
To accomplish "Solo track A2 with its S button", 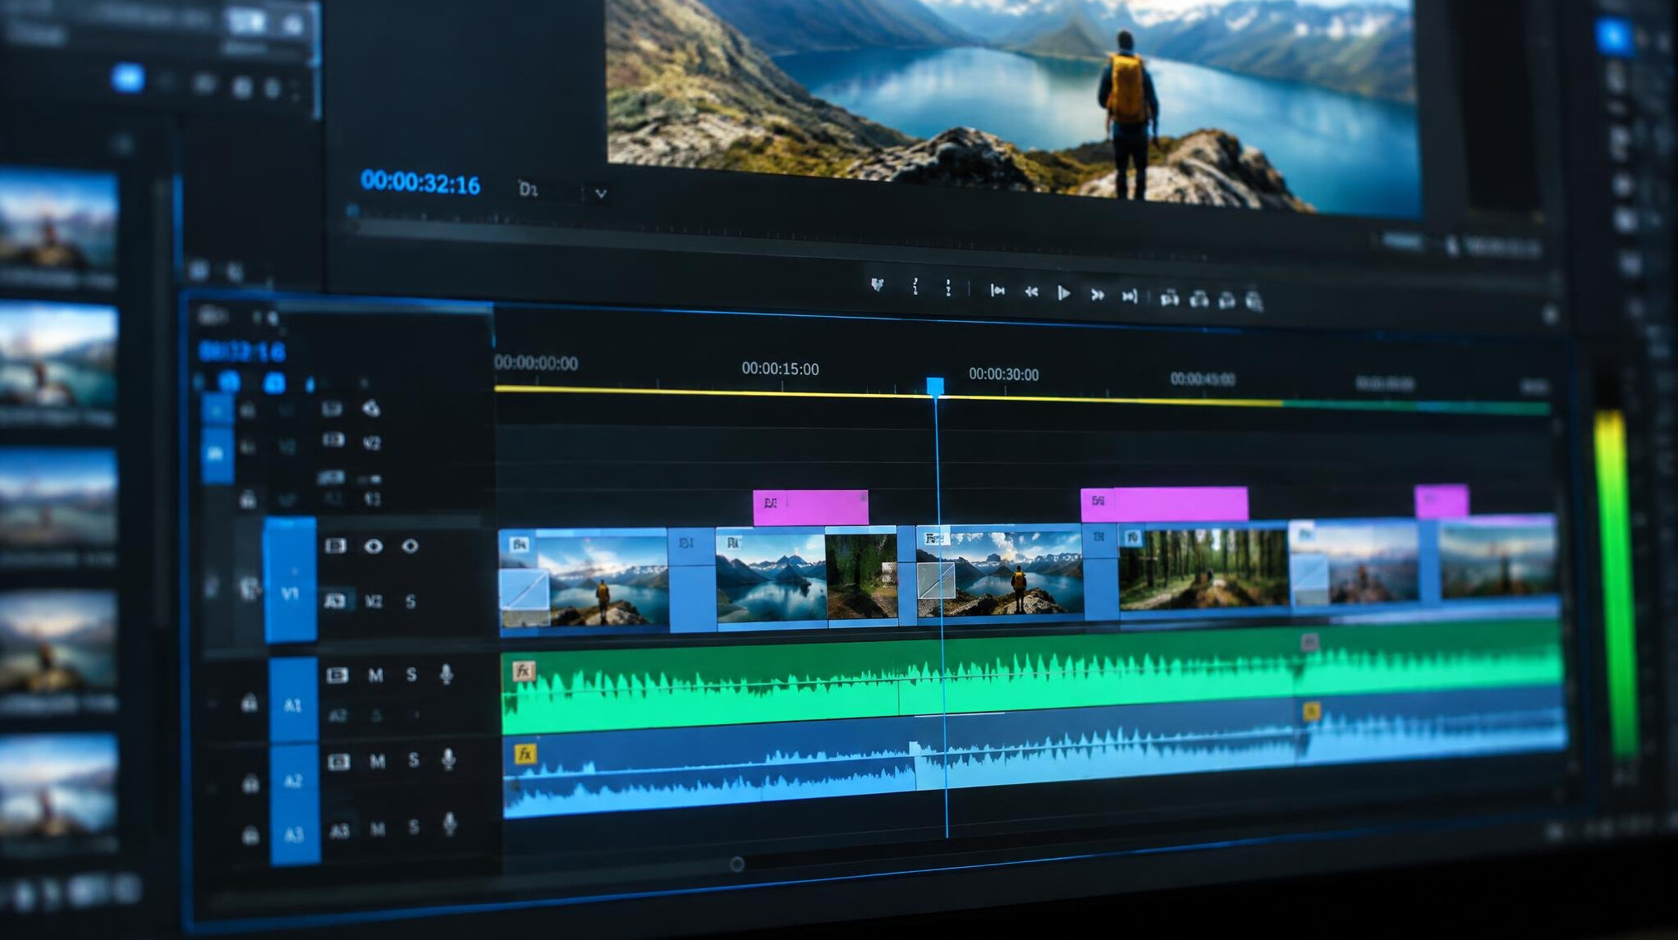I will click(414, 761).
